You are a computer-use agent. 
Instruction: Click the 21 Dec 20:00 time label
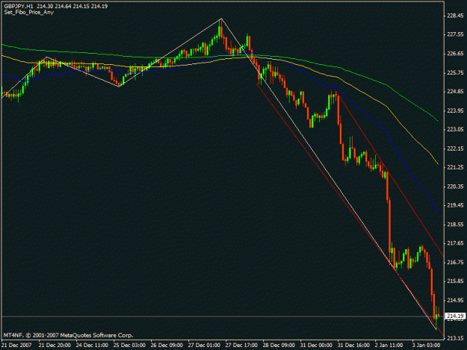(55, 346)
